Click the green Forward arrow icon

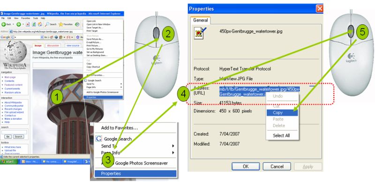(x=19, y=24)
